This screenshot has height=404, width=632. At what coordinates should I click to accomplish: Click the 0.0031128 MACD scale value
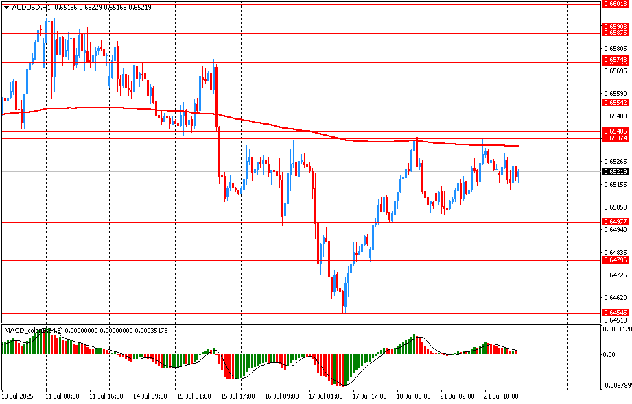616,330
